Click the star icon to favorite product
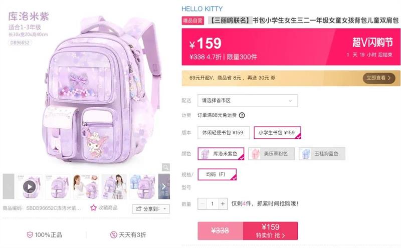The height and width of the screenshot is (248, 401). point(93,208)
